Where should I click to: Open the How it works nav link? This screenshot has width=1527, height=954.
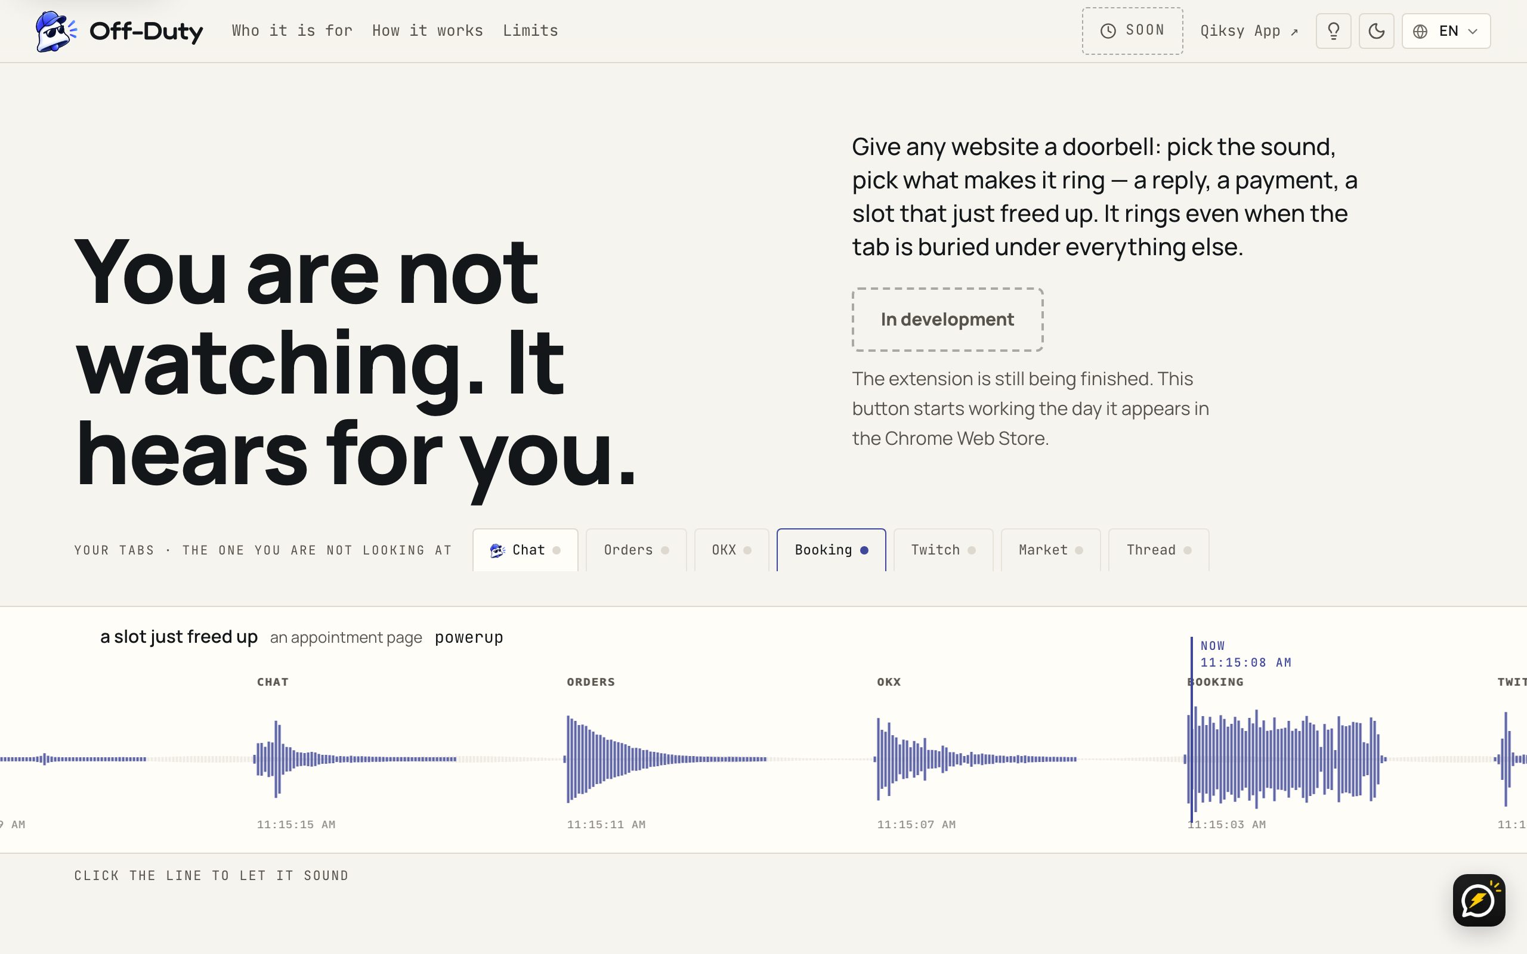pos(428,30)
